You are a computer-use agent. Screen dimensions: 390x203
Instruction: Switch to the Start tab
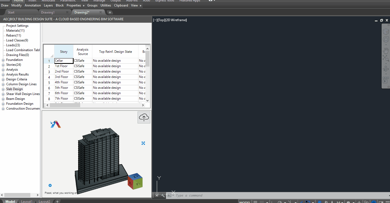pos(11,12)
